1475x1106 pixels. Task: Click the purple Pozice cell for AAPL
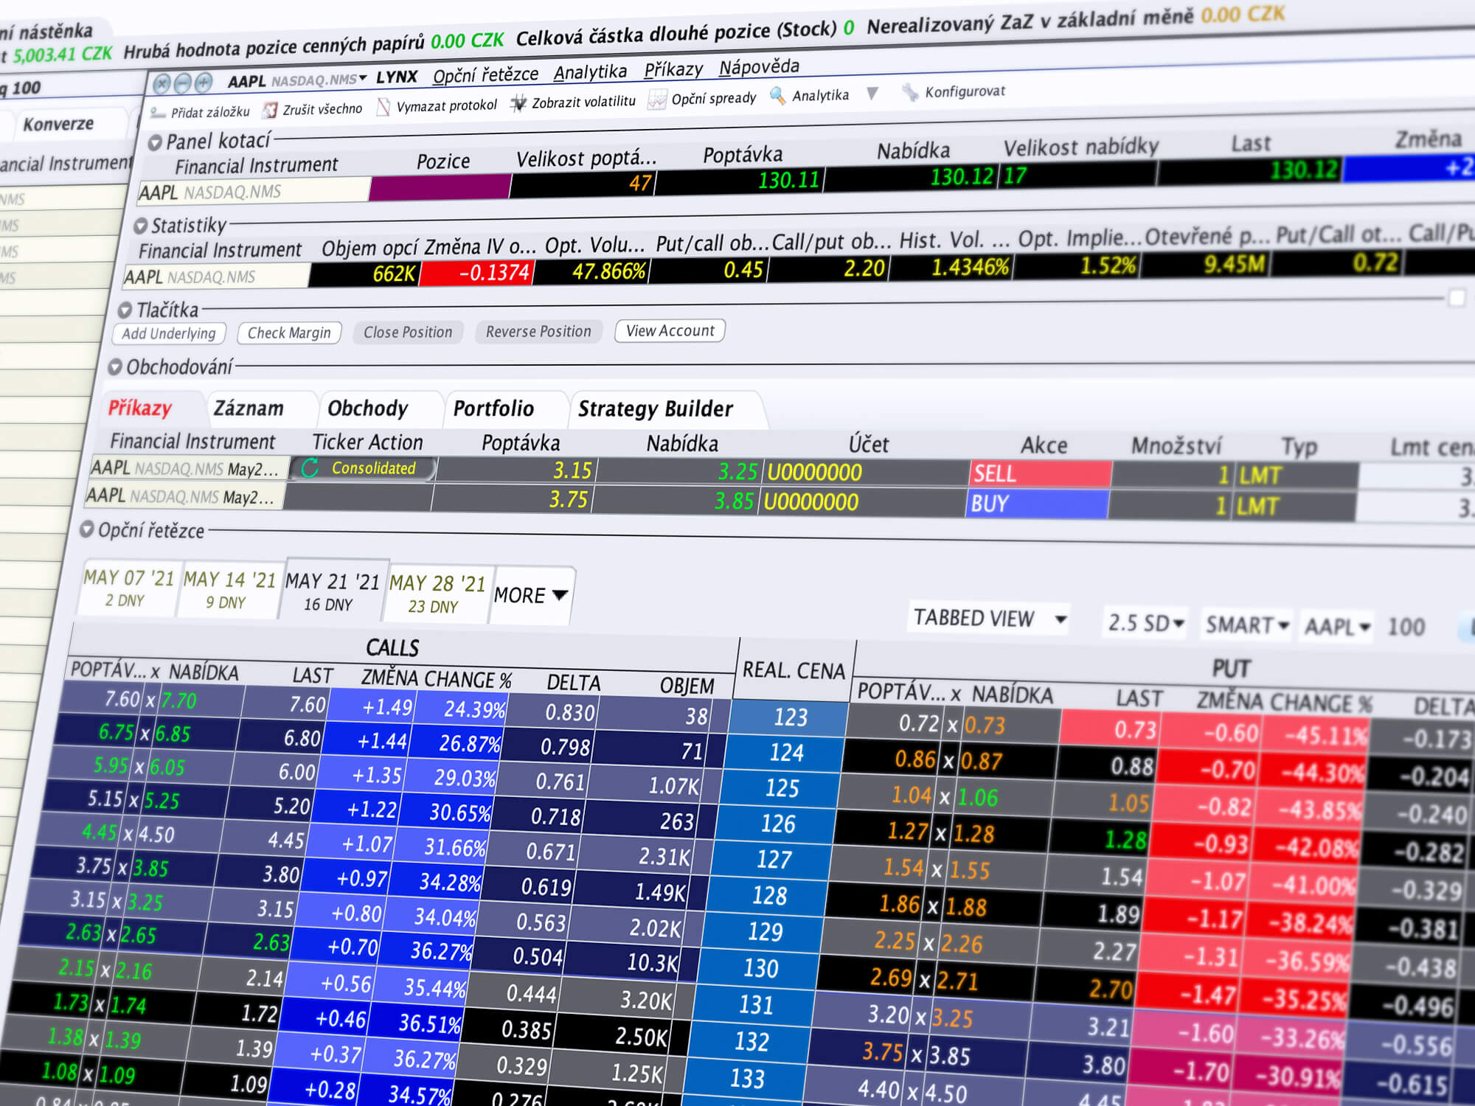(440, 188)
